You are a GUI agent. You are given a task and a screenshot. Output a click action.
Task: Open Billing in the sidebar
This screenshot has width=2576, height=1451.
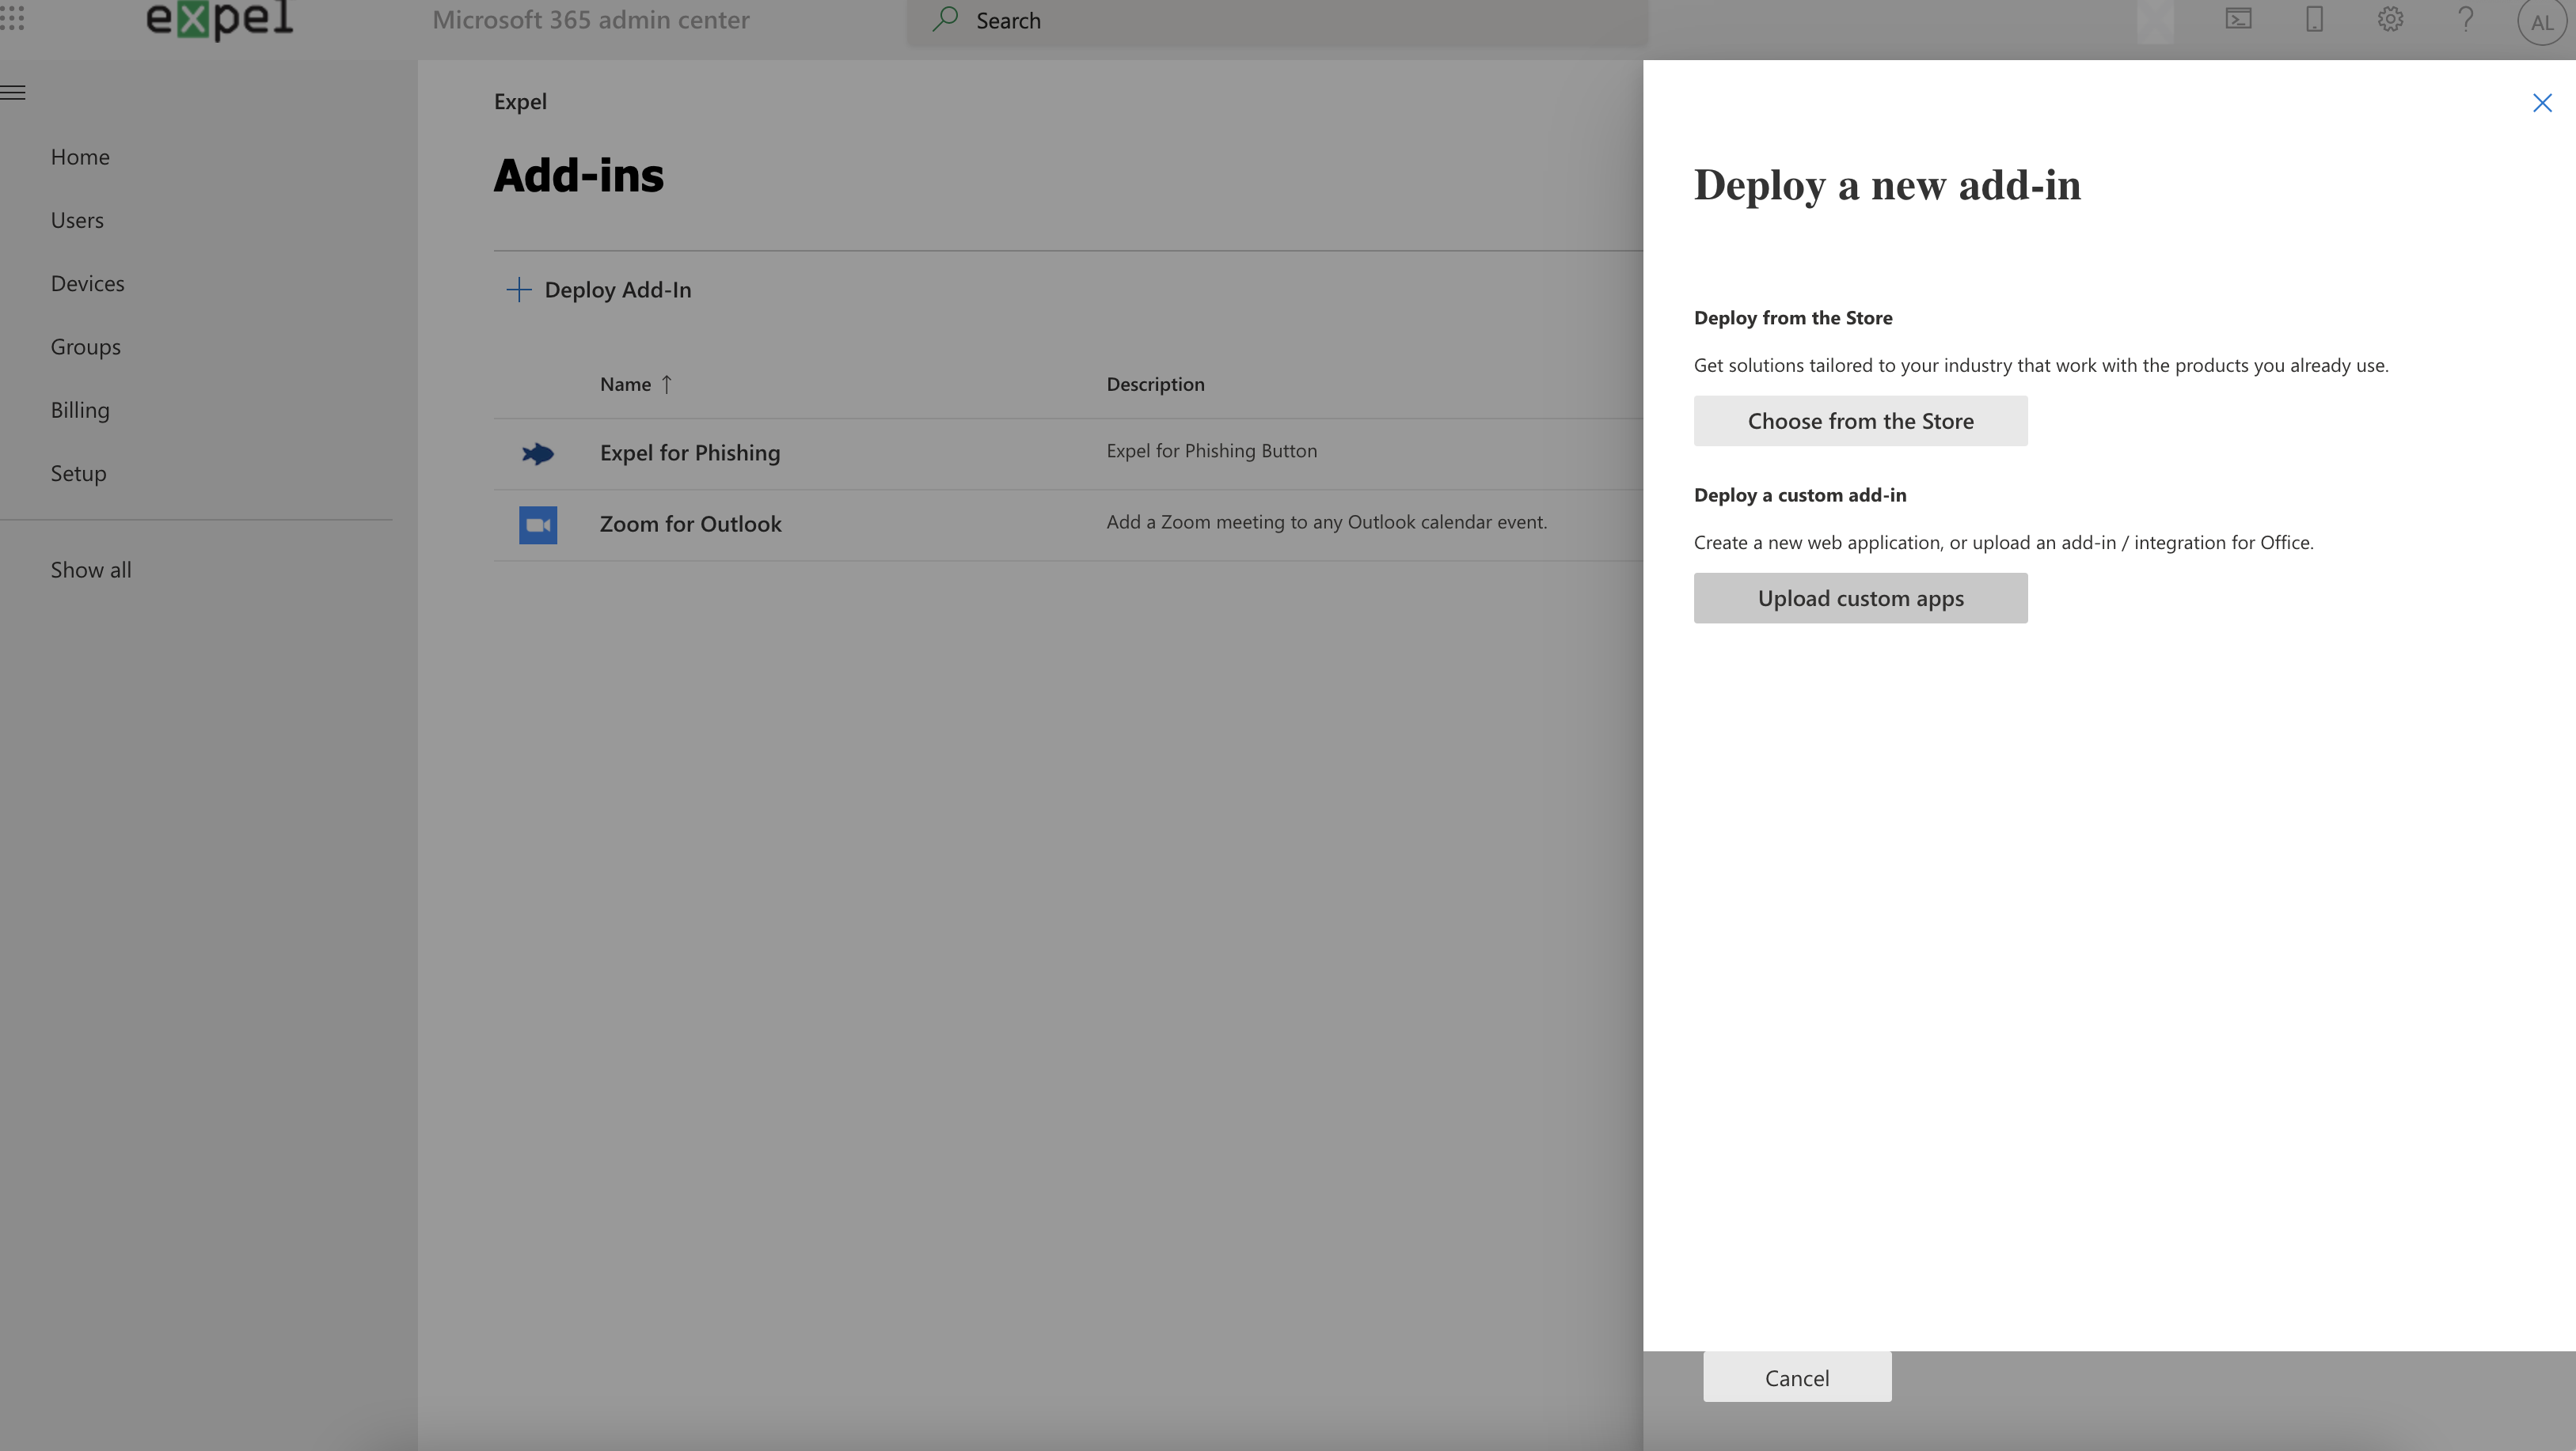[80, 410]
